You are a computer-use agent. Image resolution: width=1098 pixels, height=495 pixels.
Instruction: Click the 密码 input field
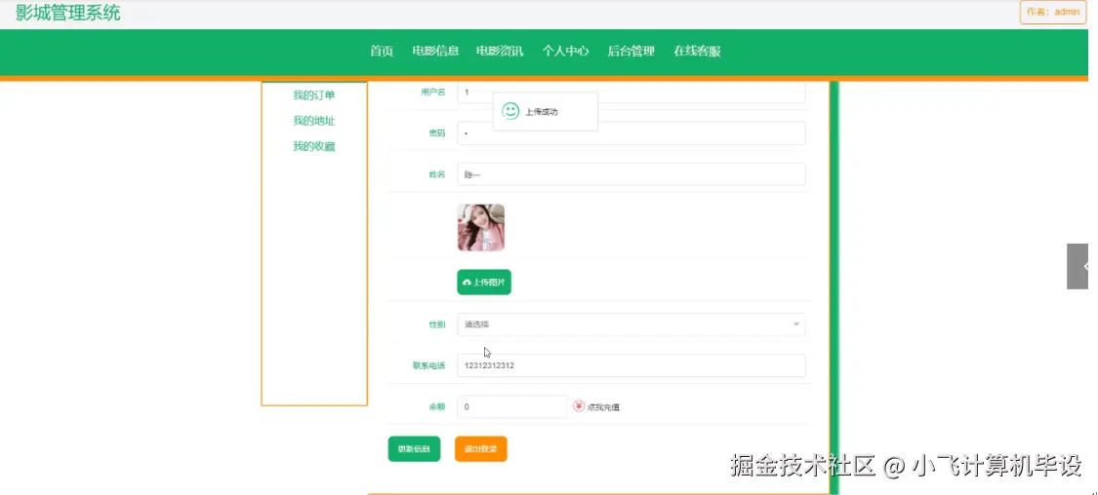pyautogui.click(x=630, y=133)
